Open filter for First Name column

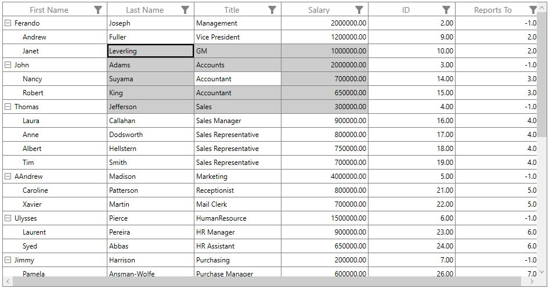tap(98, 10)
